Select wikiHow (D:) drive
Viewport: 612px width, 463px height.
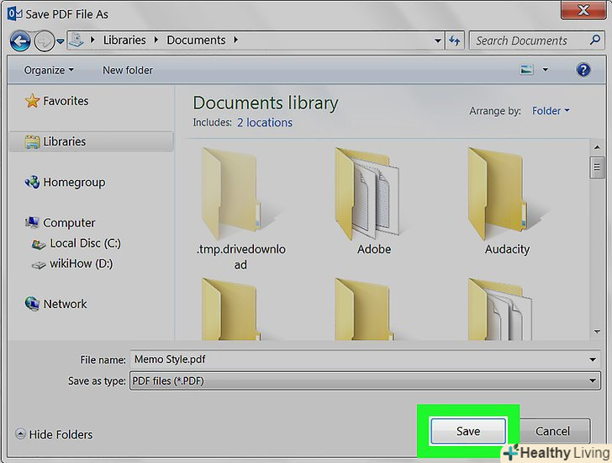coord(82,263)
